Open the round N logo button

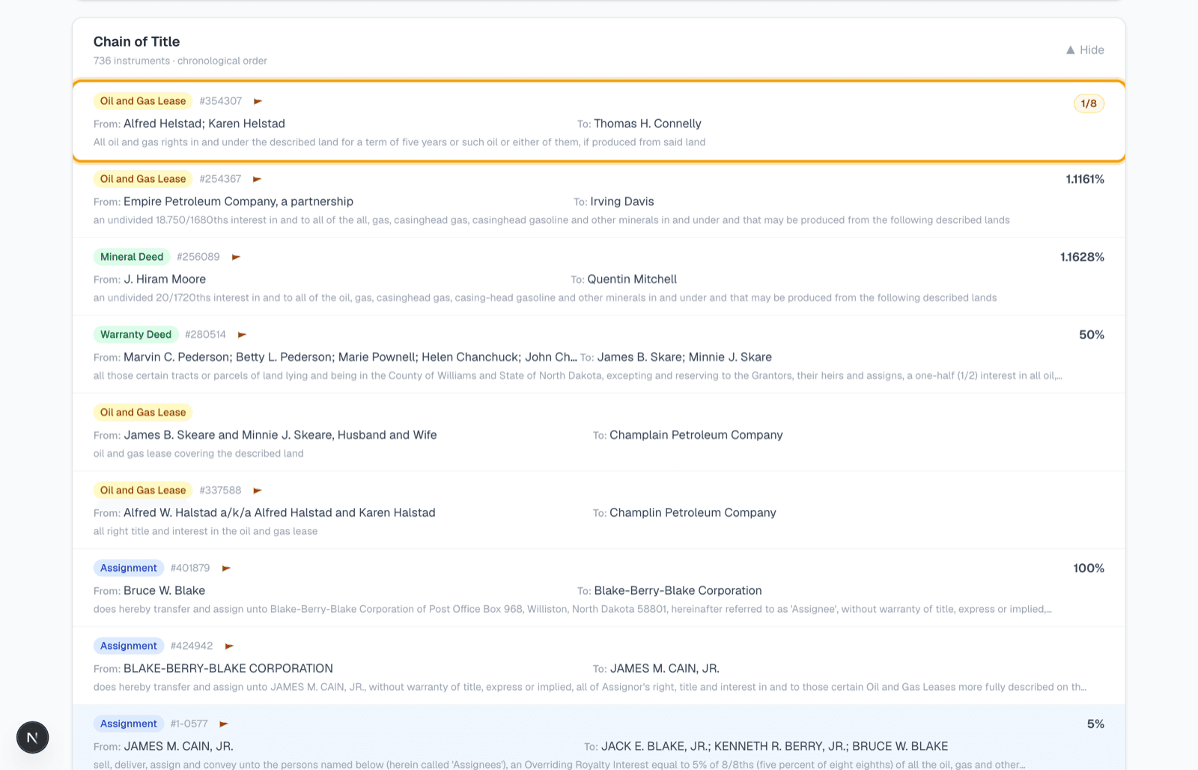point(33,737)
